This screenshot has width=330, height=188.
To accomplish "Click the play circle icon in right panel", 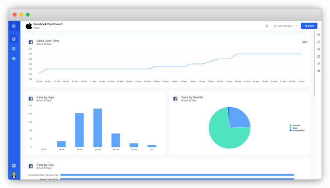I will tap(319, 35).
